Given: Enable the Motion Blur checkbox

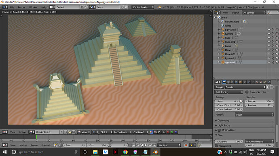Looking at the screenshot, I should (x=219, y=130).
